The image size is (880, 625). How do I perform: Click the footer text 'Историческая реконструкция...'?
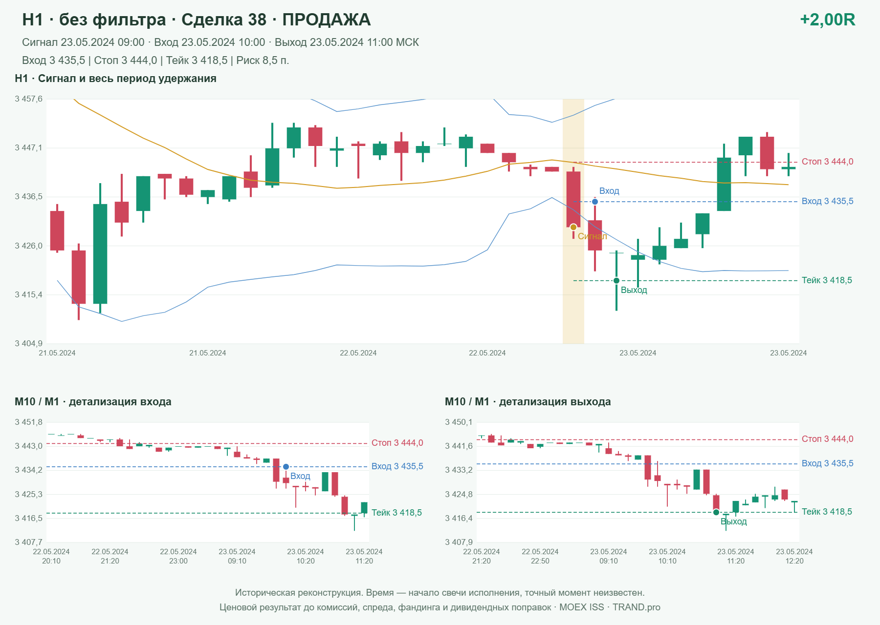point(440,593)
